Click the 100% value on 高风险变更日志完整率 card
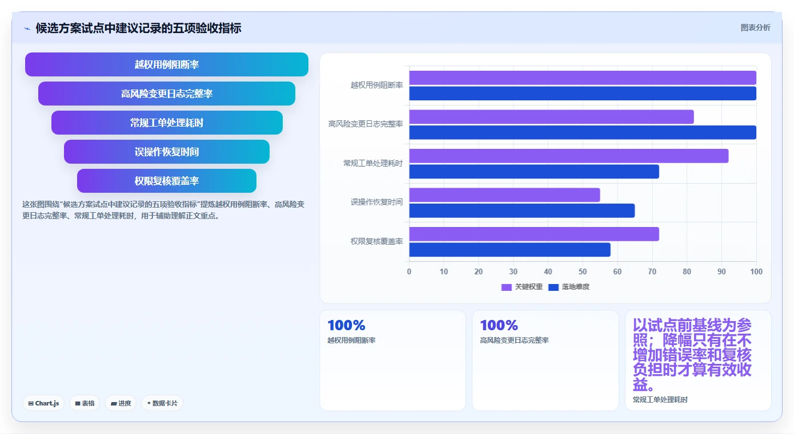Viewport: 794px width, 434px height. pos(499,326)
